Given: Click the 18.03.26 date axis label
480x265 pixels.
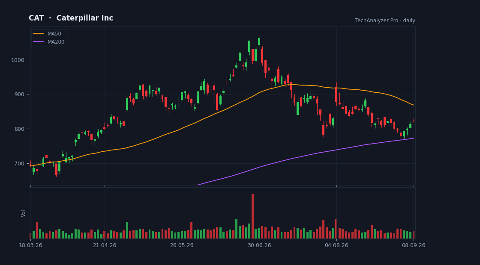Looking at the screenshot, I should coord(30,245).
